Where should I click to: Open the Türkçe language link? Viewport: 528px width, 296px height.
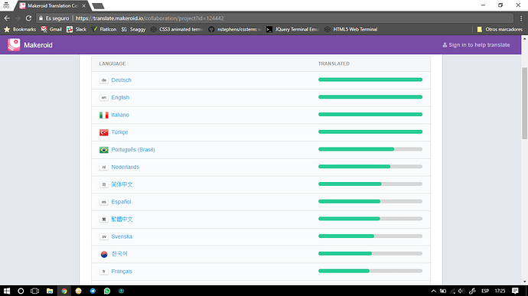(119, 132)
